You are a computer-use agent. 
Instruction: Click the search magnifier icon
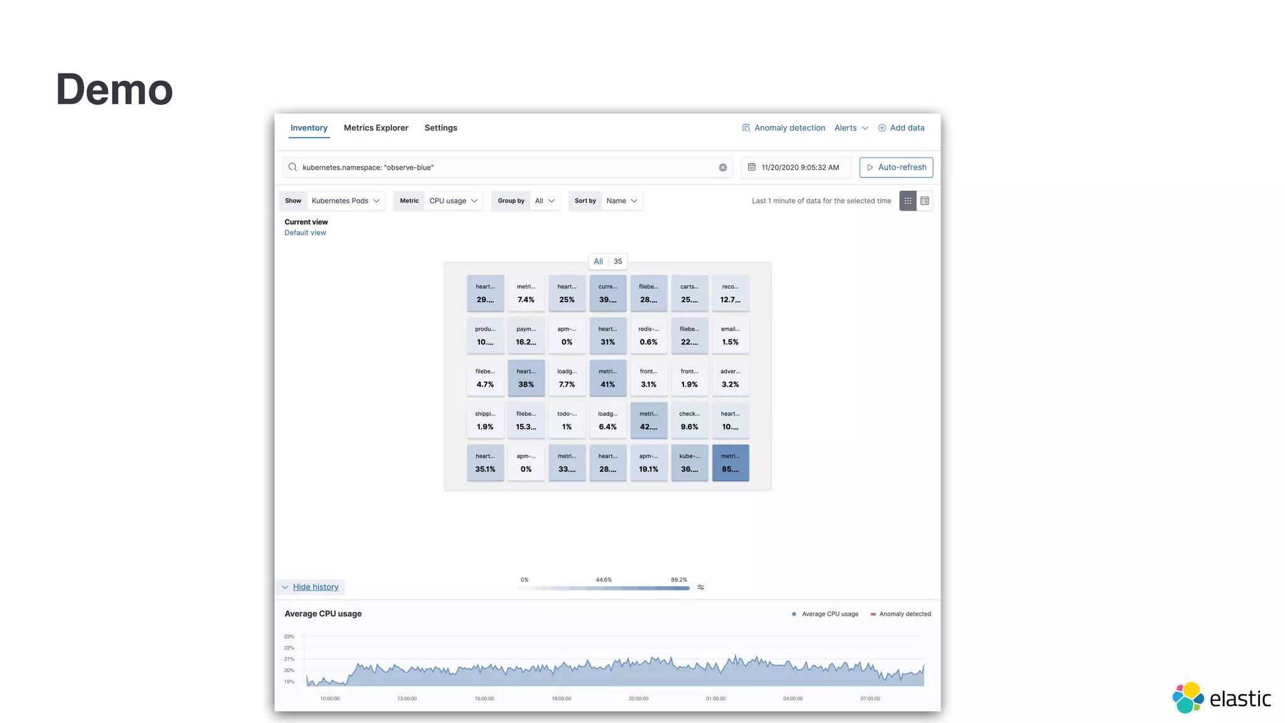tap(292, 168)
